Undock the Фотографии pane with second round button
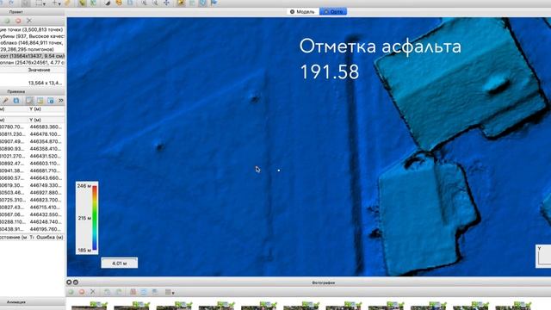 [x=75, y=282]
